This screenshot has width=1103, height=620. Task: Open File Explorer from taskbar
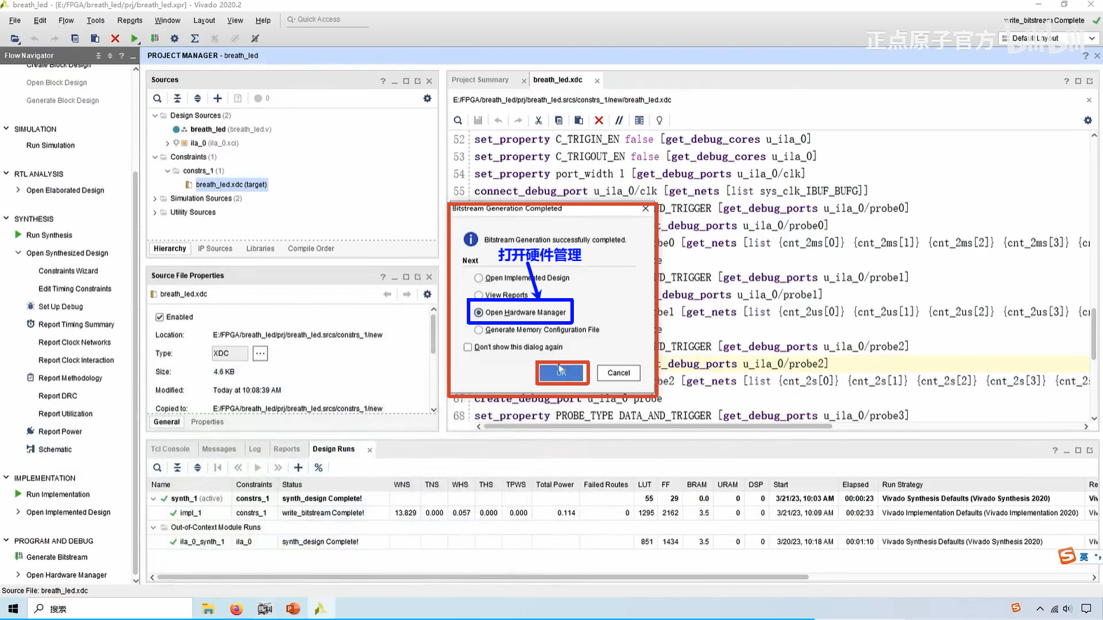coord(208,609)
